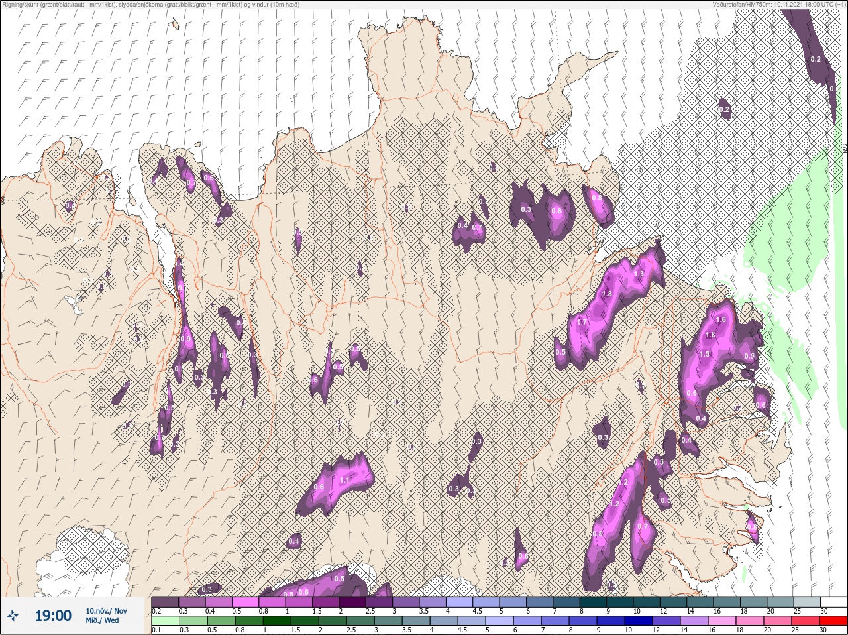Select bright red rain legend swatch labelled 30

(833, 620)
